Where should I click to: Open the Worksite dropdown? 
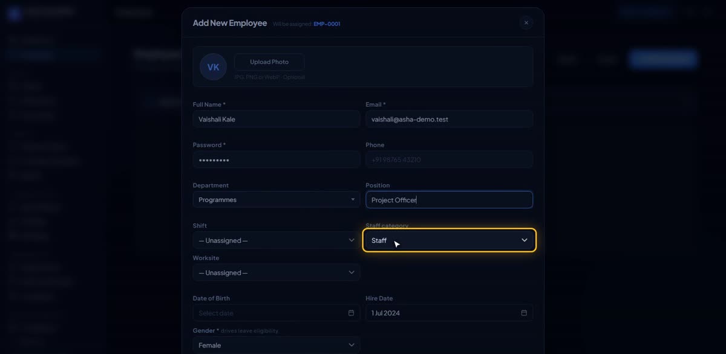276,272
